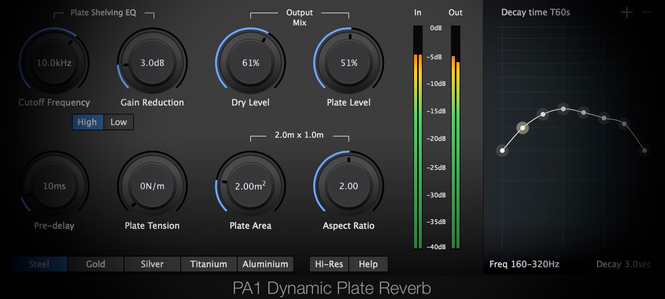
Task: Click the 0dB meter scale mark
Action: pyautogui.click(x=436, y=28)
